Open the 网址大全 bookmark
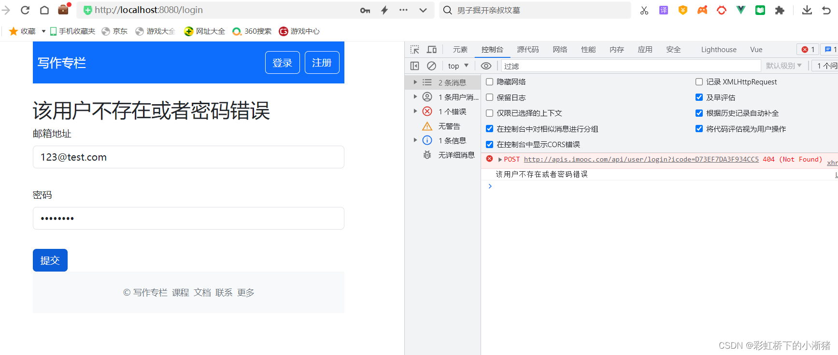Viewport: 838px width, 355px height. point(205,31)
